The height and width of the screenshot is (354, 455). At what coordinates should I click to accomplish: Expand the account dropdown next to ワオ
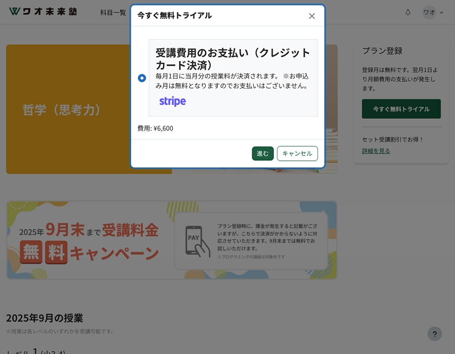coord(440,12)
